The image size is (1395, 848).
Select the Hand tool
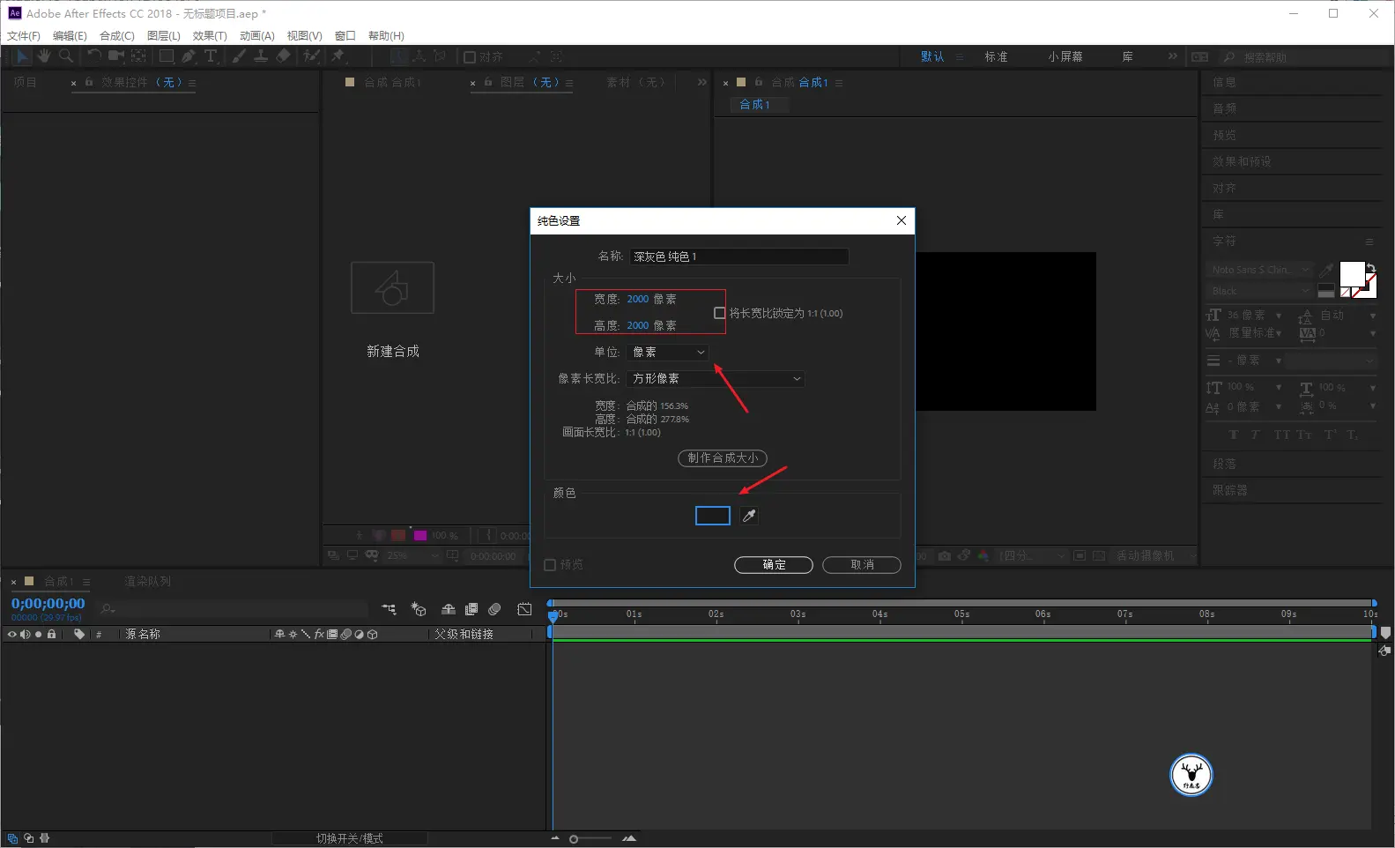[x=43, y=56]
